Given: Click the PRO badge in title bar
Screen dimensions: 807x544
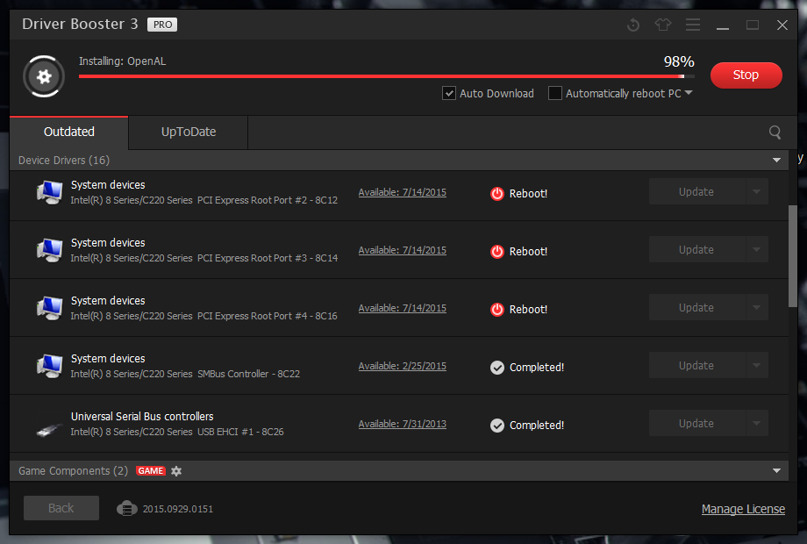Looking at the screenshot, I should [x=162, y=25].
